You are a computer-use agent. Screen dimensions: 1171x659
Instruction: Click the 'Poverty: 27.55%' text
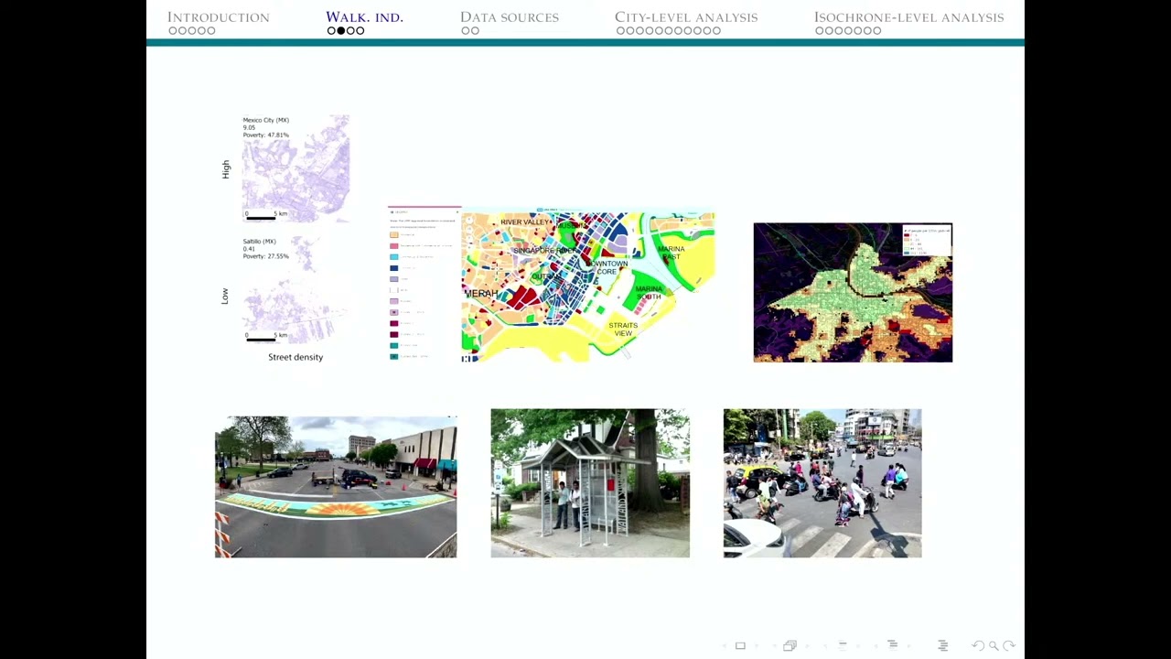[266, 256]
